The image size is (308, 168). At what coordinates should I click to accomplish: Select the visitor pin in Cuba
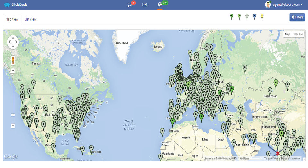(x=82, y=150)
